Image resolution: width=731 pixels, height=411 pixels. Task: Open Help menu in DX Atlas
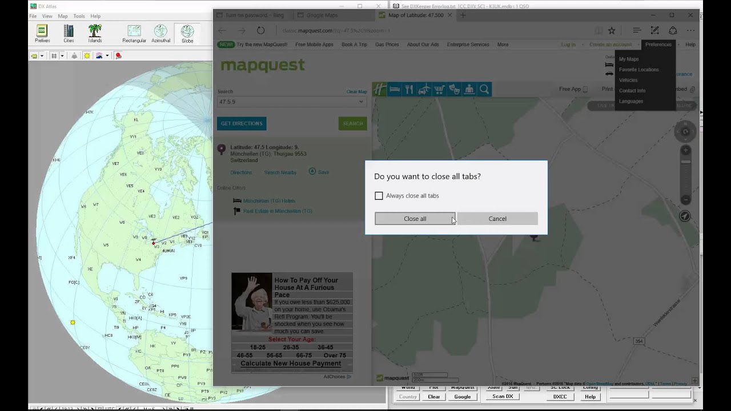(95, 16)
